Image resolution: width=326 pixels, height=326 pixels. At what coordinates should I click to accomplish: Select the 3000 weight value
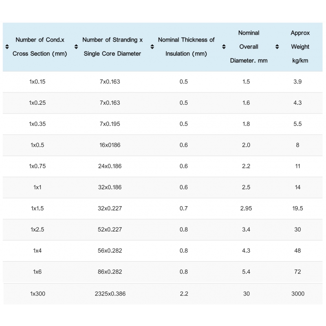(x=297, y=294)
